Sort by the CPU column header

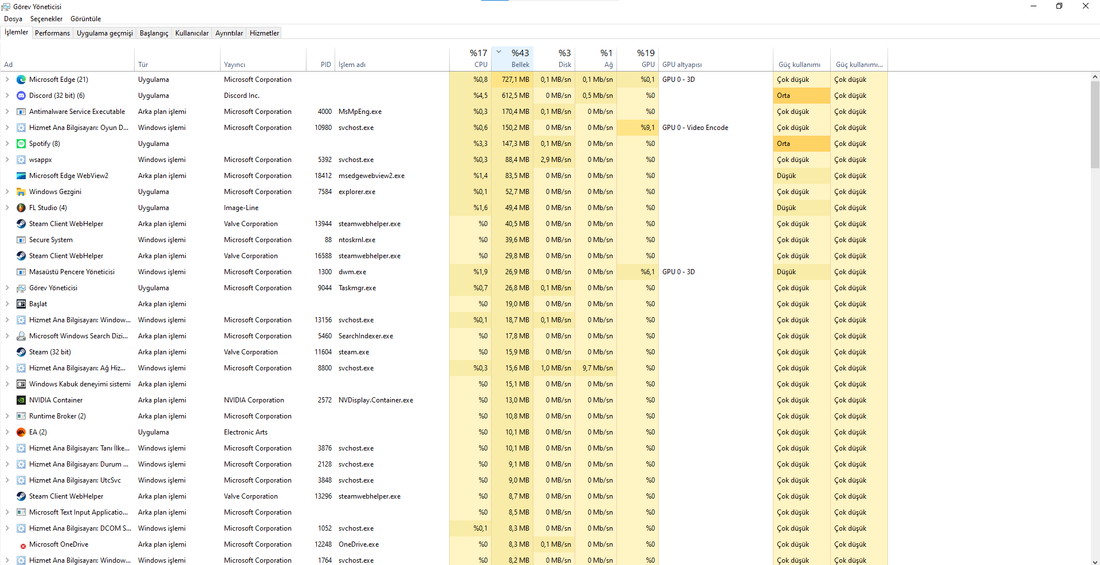click(470, 59)
